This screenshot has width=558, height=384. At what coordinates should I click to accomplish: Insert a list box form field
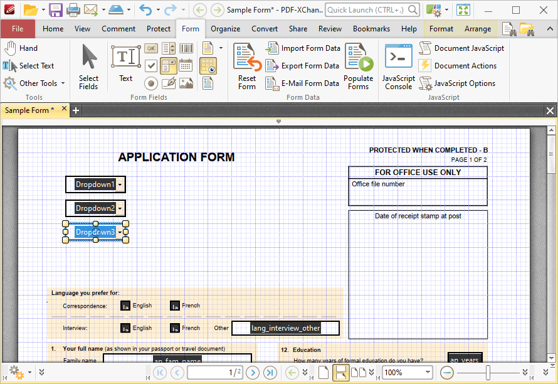click(x=168, y=48)
